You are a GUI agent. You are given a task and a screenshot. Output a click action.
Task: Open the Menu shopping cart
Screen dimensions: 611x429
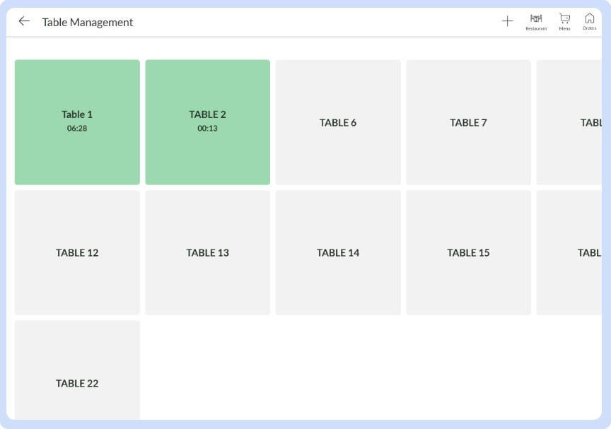point(564,21)
